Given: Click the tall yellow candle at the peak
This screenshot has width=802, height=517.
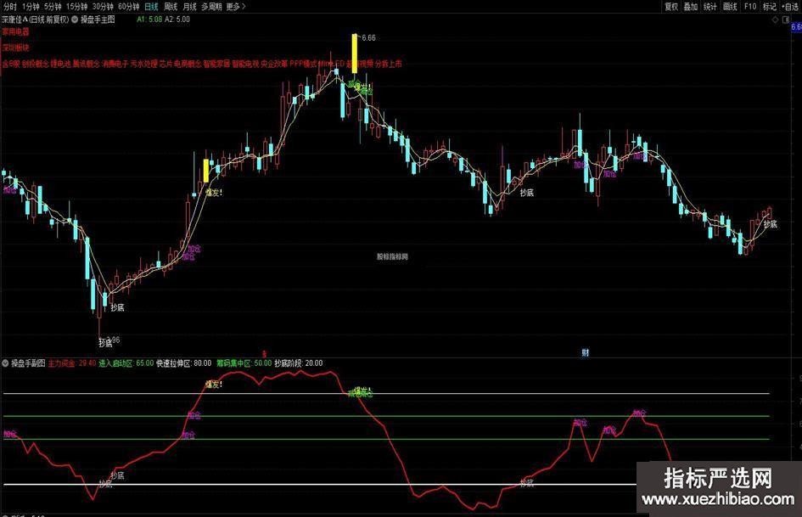Looking at the screenshot, I should click(x=355, y=53).
